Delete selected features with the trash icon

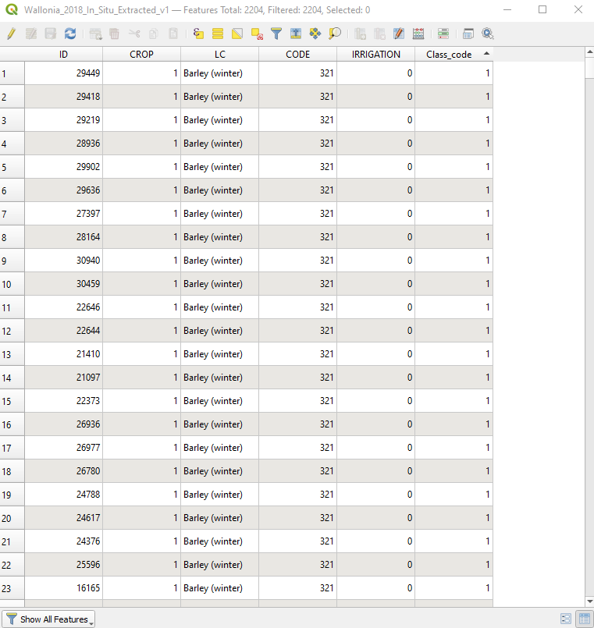pos(115,34)
